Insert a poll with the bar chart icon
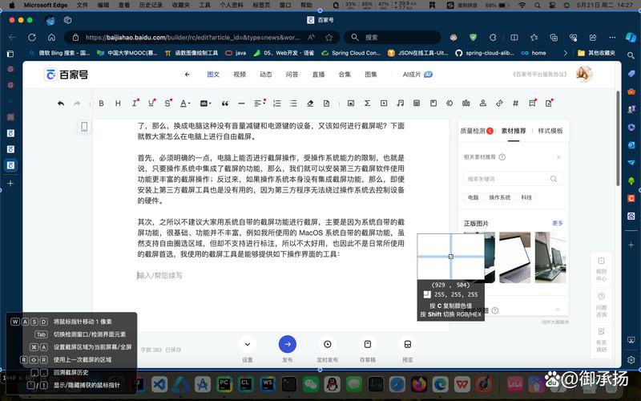Screen dimensions: 641x401 point(466,103)
